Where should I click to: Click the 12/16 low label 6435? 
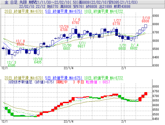(x=38, y=62)
